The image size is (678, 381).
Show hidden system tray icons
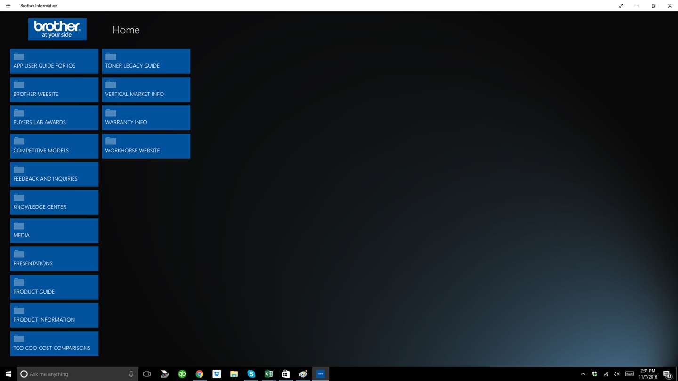pos(583,374)
